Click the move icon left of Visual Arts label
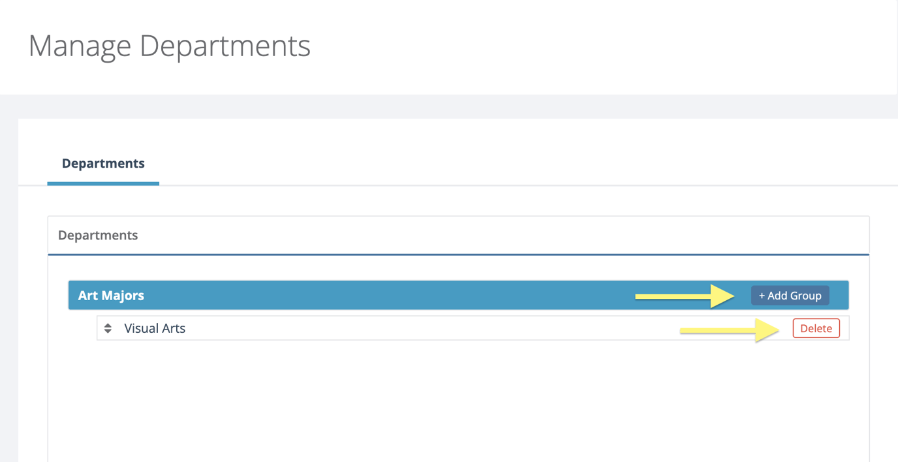Screen dimensions: 898x462 click(x=107, y=328)
